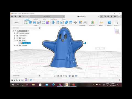Open the Create dropdown menu

pos(37,25)
